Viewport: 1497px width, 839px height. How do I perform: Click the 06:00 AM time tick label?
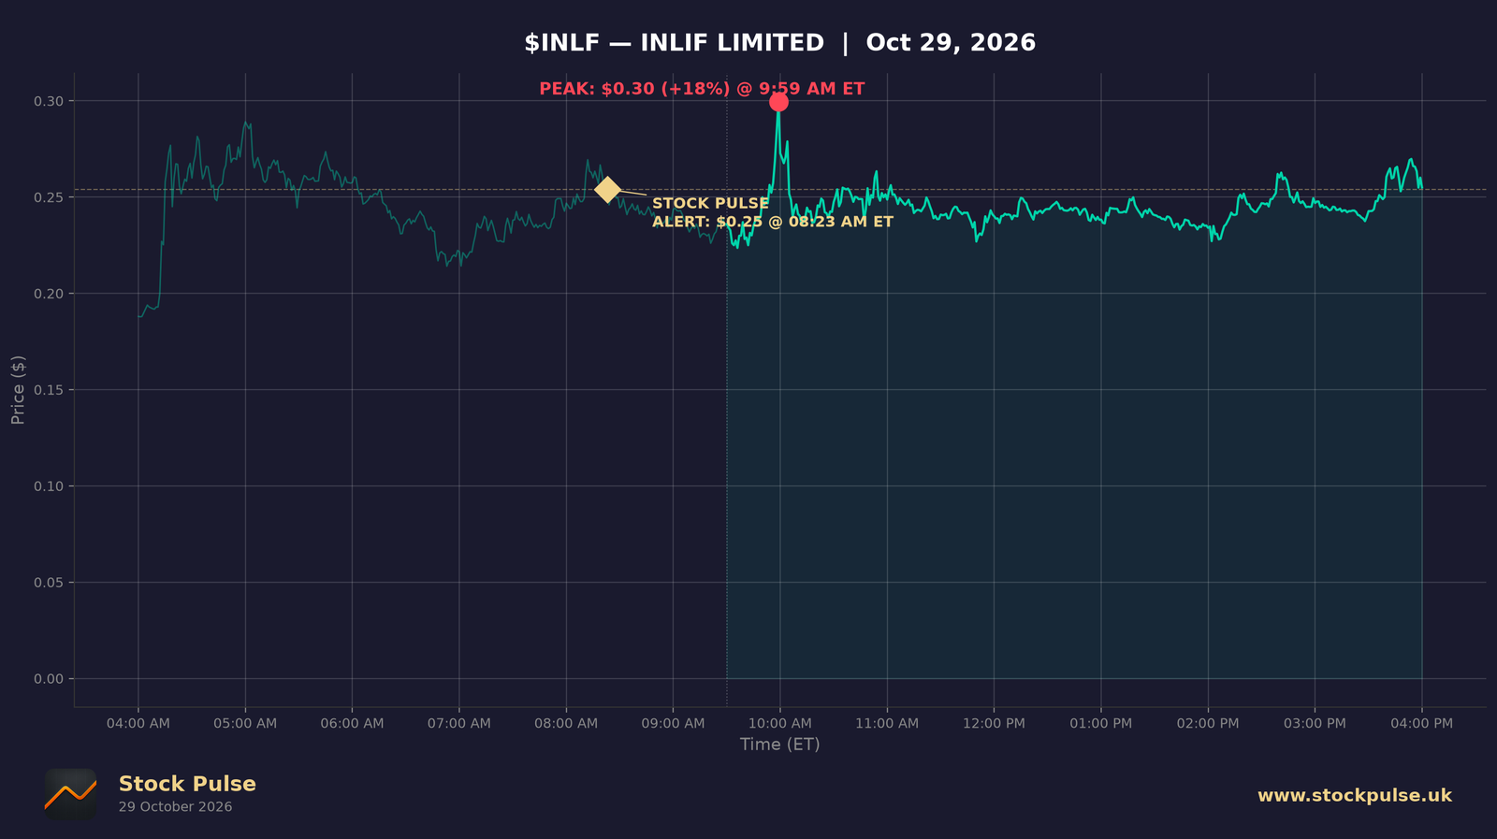tap(352, 723)
